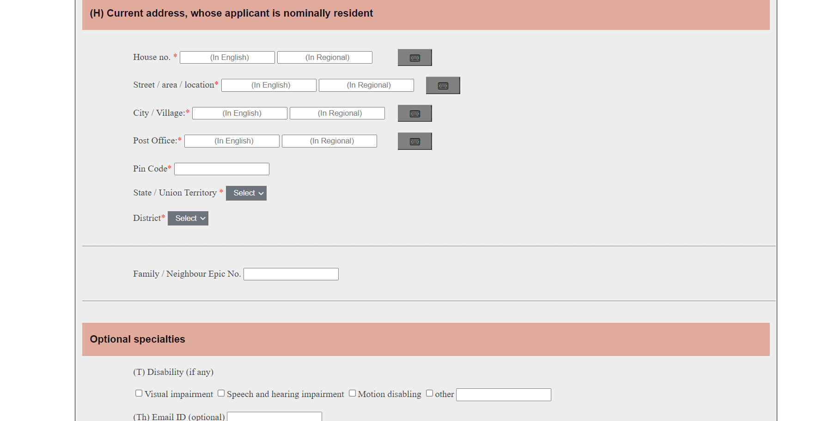Viewport: 829px width, 421px height.
Task: Click the Family / Neighbour Epic No. field
Action: (x=291, y=274)
